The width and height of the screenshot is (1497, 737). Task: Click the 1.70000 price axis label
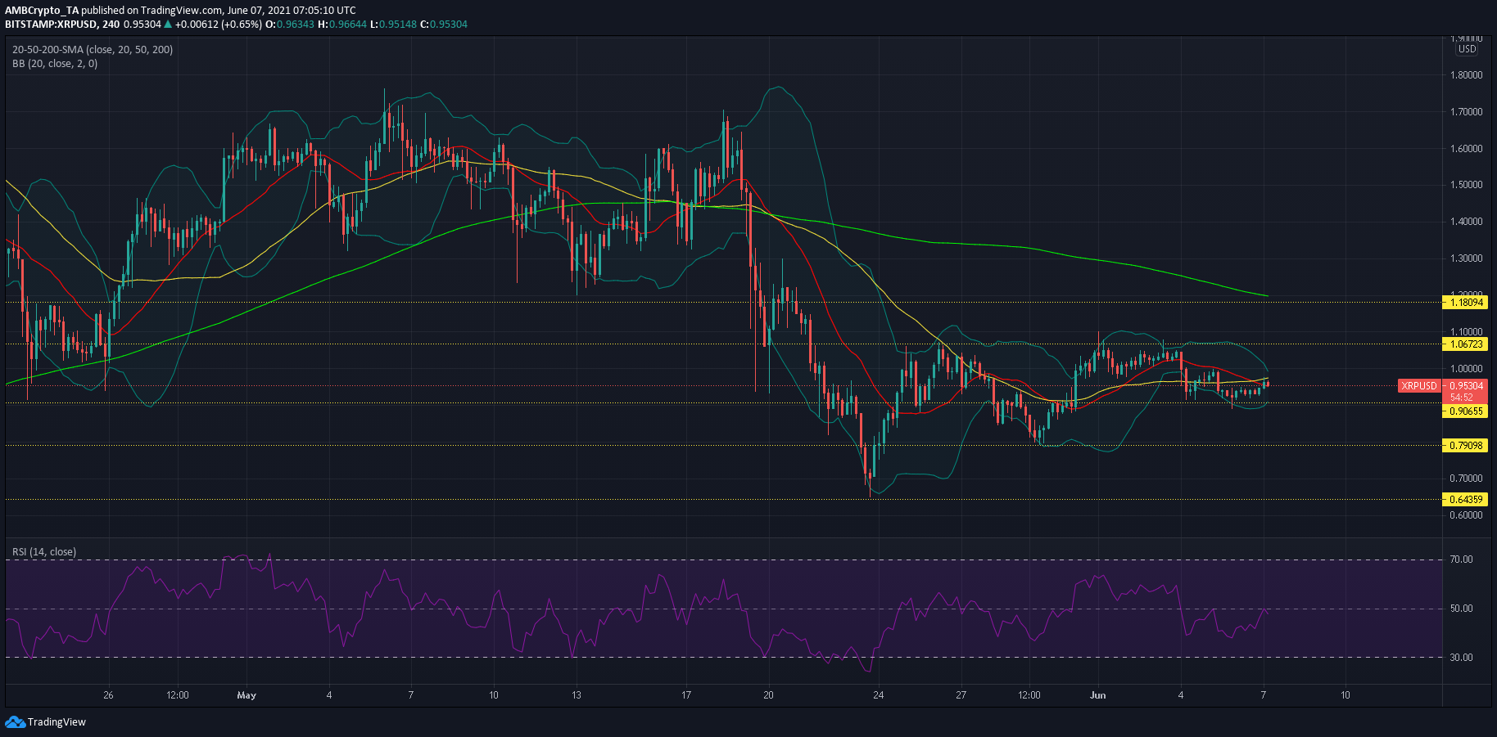point(1466,111)
